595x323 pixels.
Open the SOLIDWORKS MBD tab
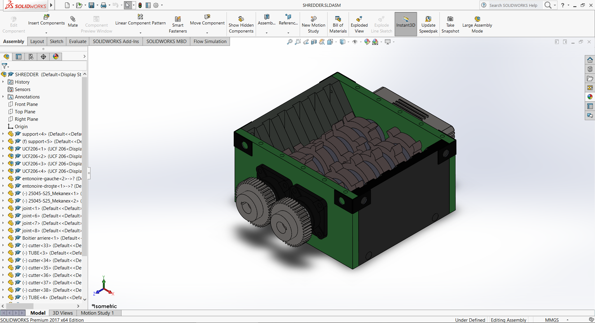166,41
